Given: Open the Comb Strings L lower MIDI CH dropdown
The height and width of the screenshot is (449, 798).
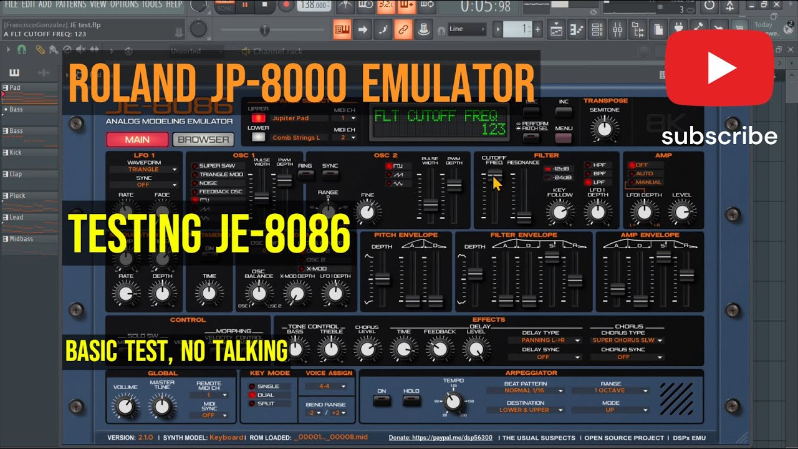Looking at the screenshot, I should click(345, 137).
